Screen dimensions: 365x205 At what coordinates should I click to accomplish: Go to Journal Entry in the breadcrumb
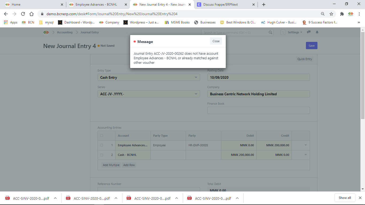point(90,32)
